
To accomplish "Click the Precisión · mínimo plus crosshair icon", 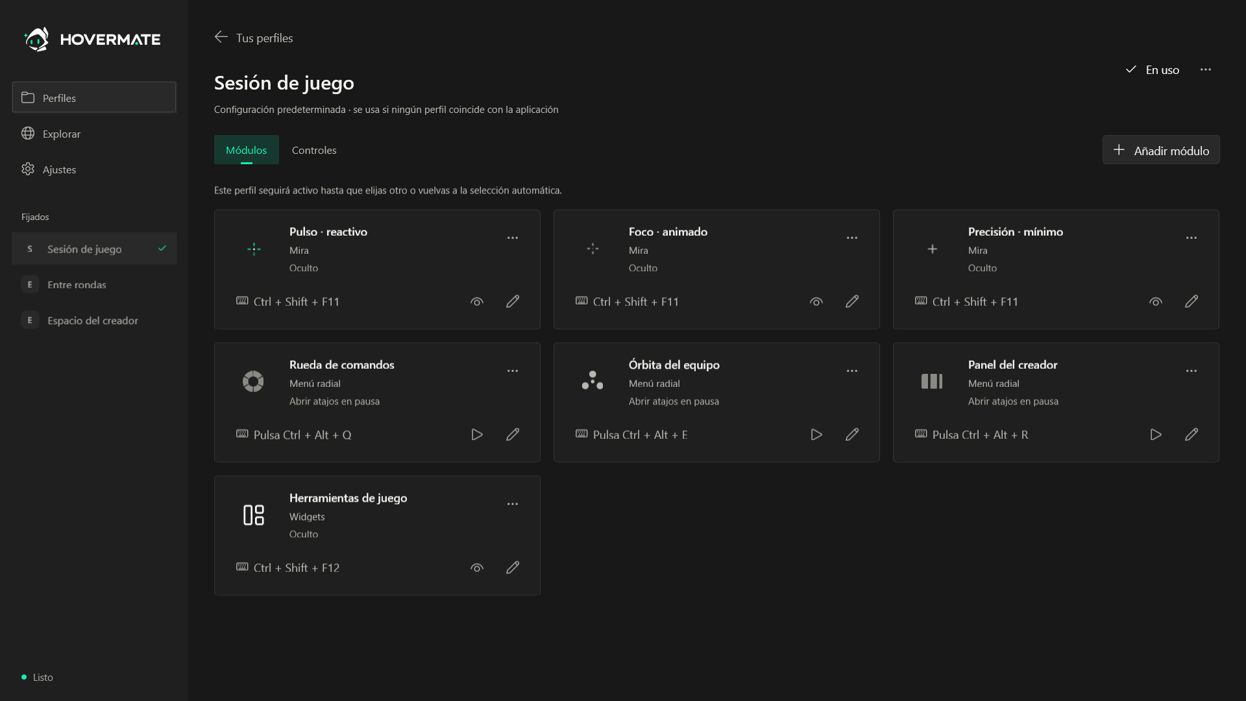I will point(933,249).
